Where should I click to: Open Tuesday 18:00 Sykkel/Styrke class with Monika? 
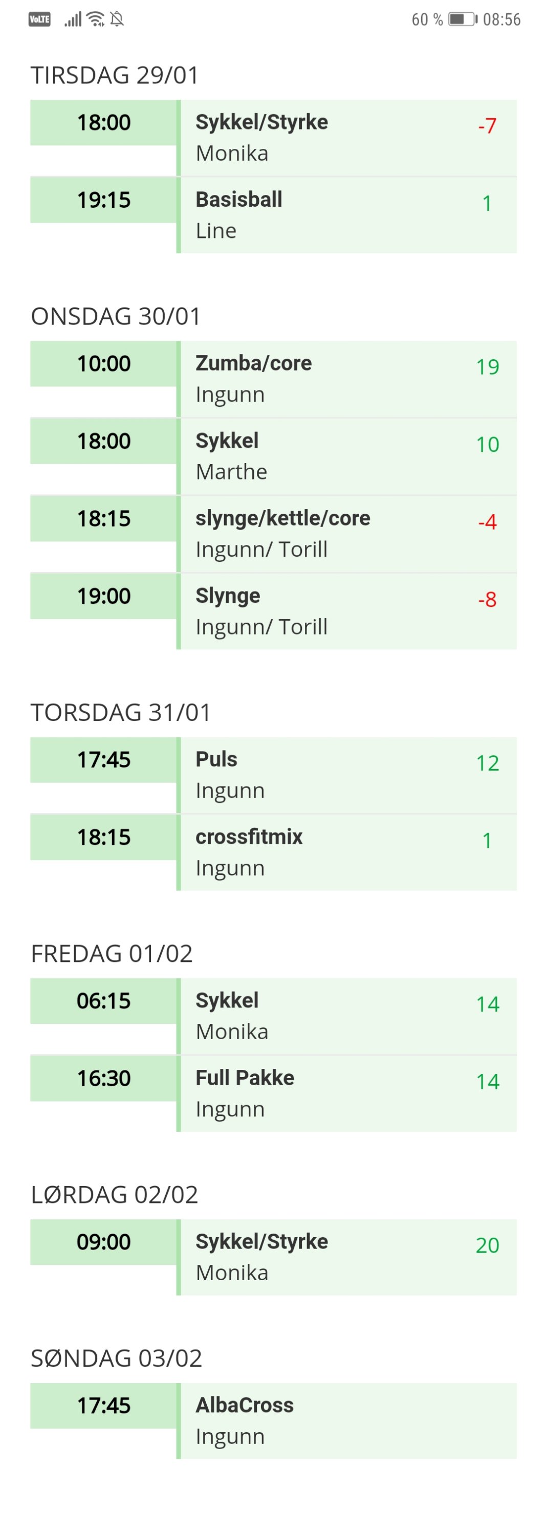point(334,138)
